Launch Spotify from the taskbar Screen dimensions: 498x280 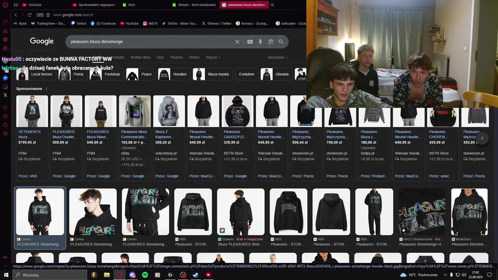(145, 275)
